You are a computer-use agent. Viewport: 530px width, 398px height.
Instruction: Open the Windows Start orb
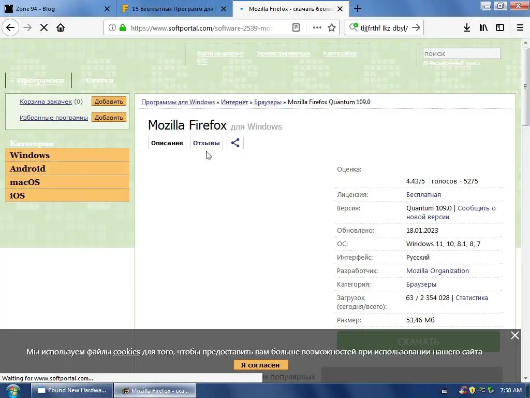click(x=12, y=391)
